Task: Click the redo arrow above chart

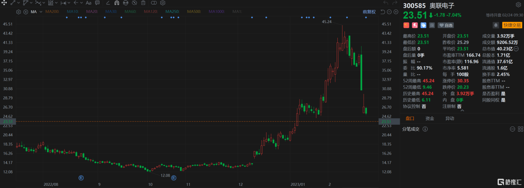Action: (x=395, y=3)
